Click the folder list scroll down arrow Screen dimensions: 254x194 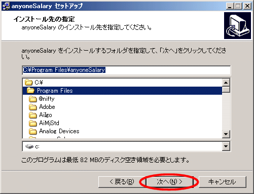click(226, 134)
